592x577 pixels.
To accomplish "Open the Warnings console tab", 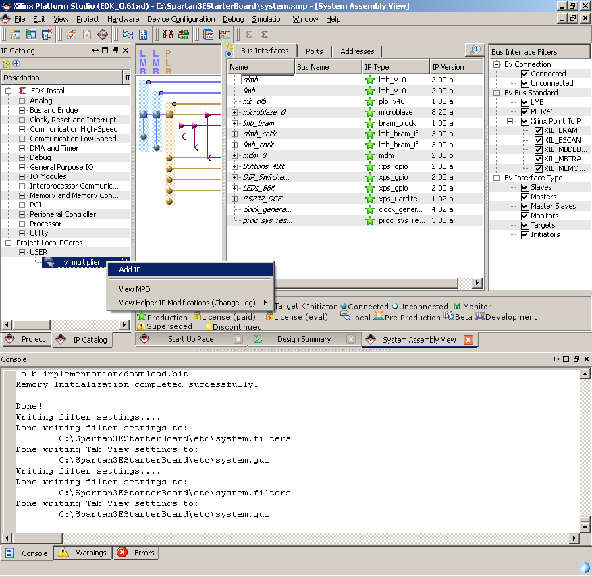I will (x=83, y=553).
